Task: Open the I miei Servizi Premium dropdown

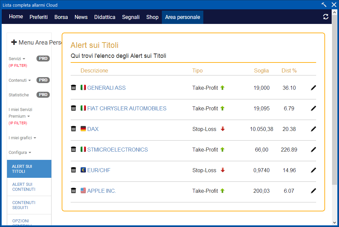Action: pyautogui.click(x=20, y=113)
